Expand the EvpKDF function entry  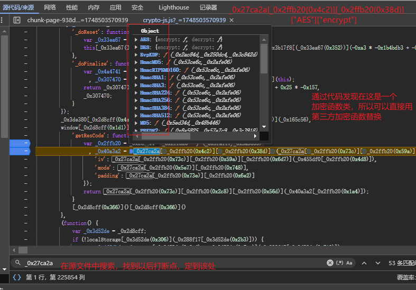pyautogui.click(x=136, y=54)
